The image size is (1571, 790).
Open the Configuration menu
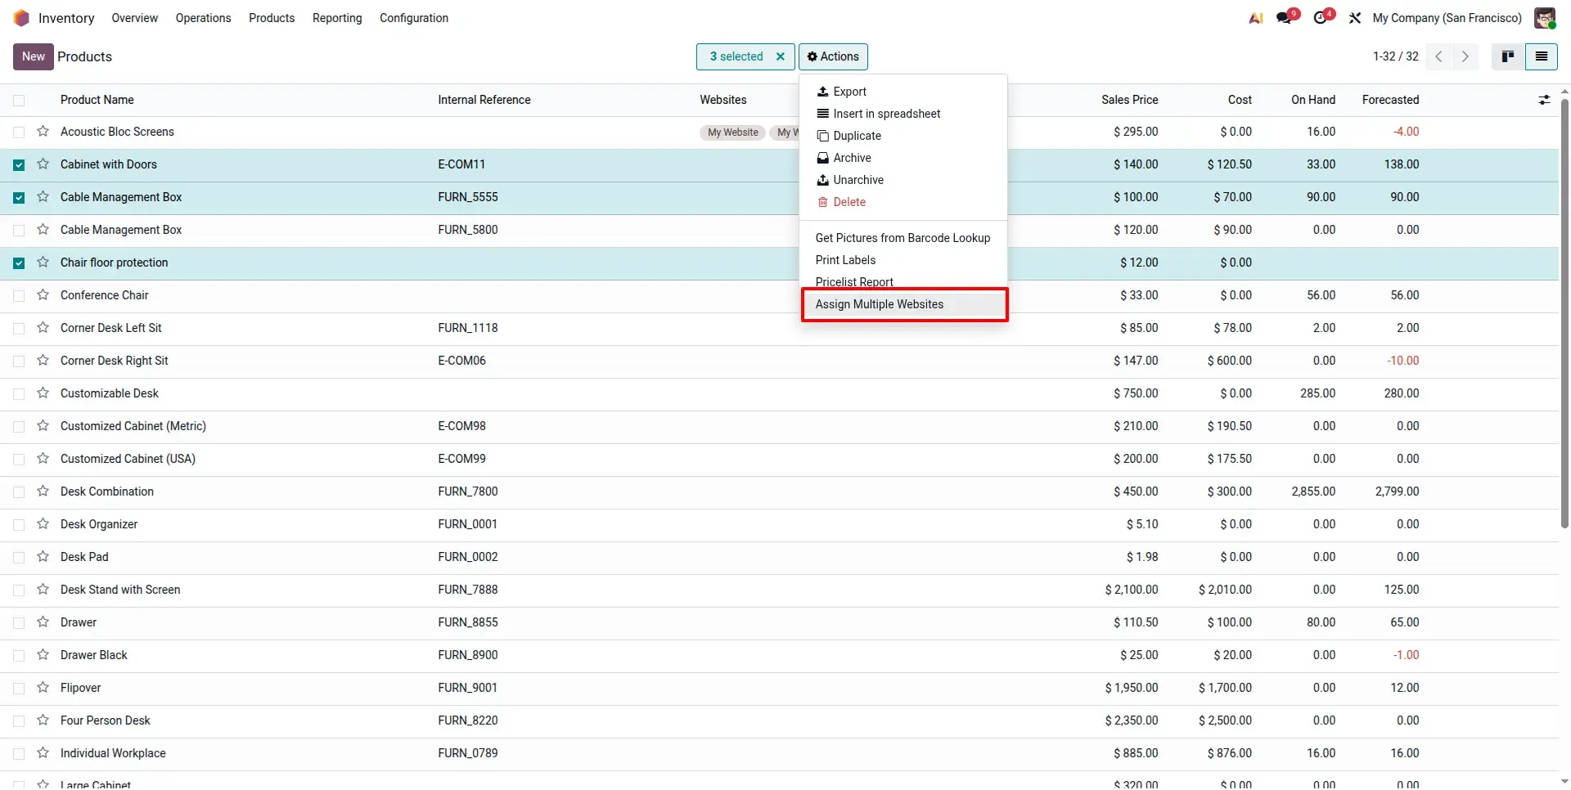tap(414, 18)
